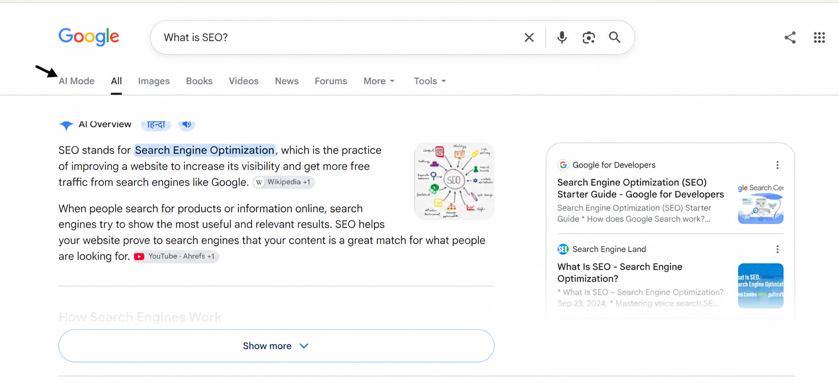This screenshot has height=389, width=839.
Task: Click highlighted 'Search Engine Optimization' text
Action: coord(204,150)
